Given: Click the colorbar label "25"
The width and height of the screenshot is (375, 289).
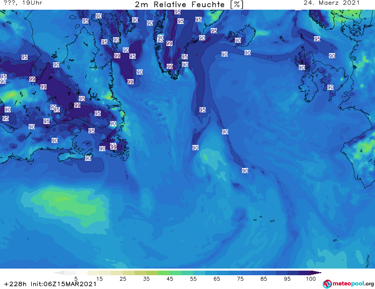Looking at the screenshot, I should pyautogui.click(x=123, y=279).
